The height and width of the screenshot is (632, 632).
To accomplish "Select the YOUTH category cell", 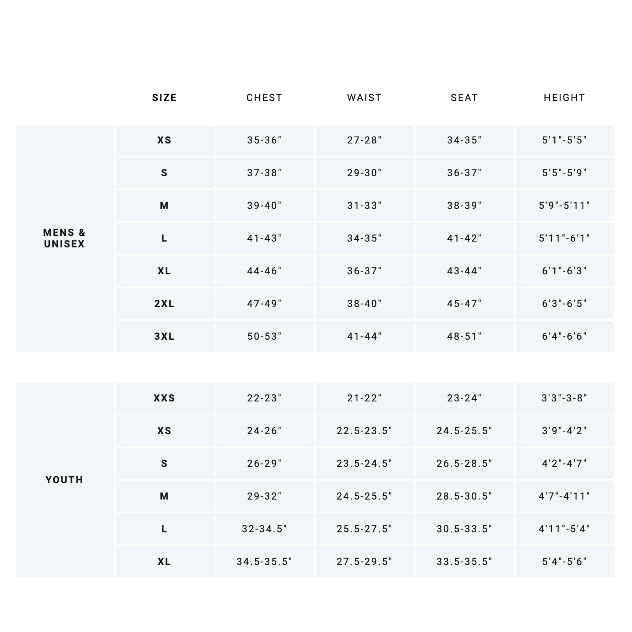I will [65, 480].
